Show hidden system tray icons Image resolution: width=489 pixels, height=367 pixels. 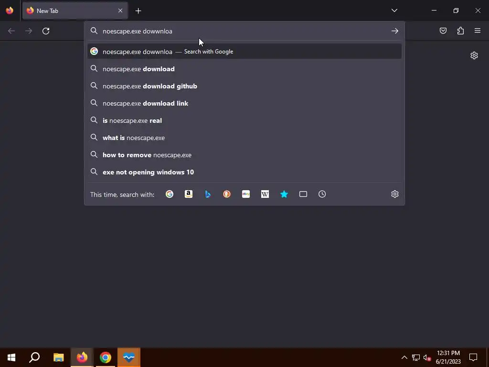(404, 357)
